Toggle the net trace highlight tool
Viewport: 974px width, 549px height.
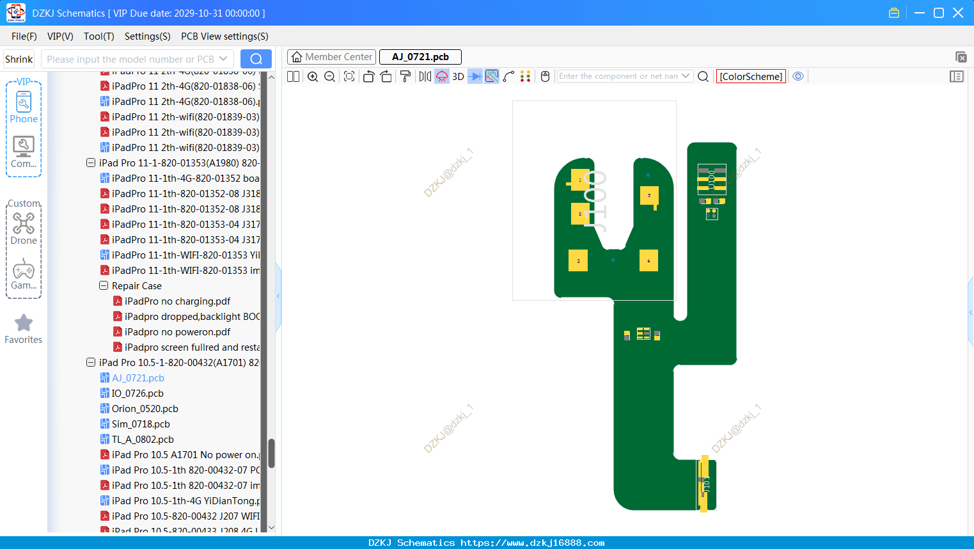click(492, 76)
